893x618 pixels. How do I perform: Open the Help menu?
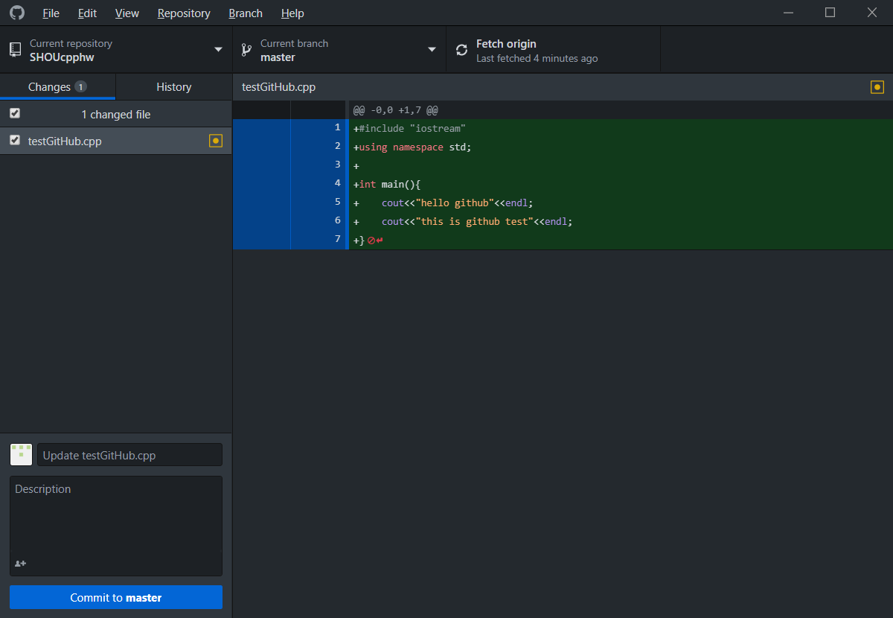(292, 13)
